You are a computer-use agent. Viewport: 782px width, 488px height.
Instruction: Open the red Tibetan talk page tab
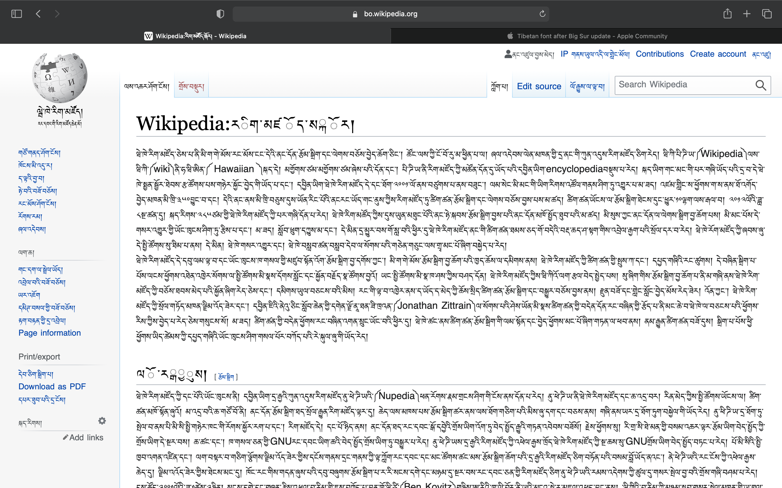tap(191, 86)
